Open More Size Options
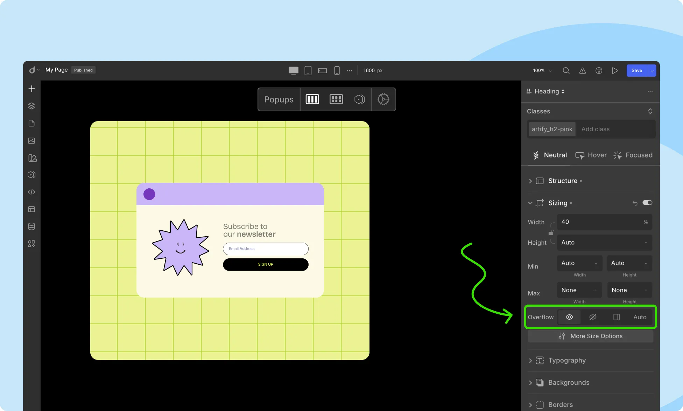This screenshot has height=411, width=683. (591, 336)
